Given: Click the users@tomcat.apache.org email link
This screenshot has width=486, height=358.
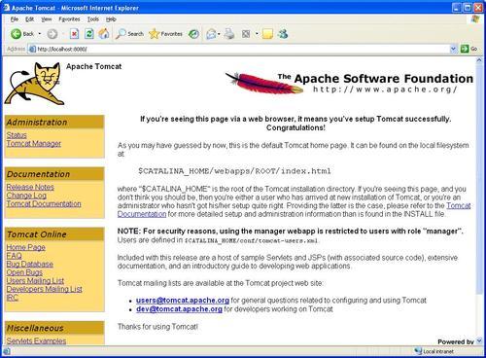Looking at the screenshot, I should coord(183,301).
